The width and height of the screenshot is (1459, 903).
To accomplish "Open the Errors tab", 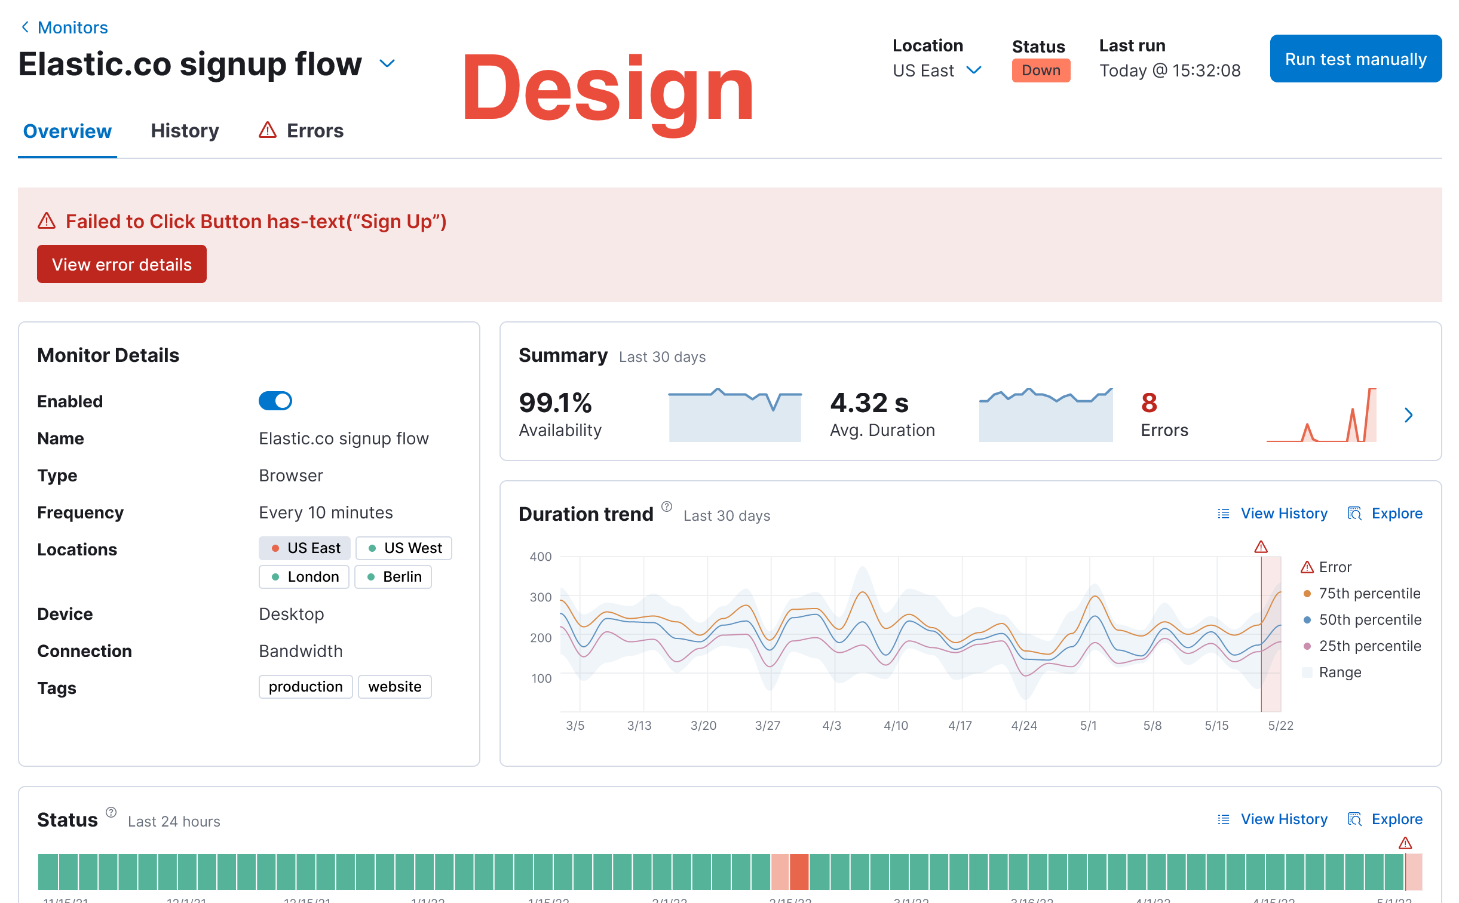I will click(x=315, y=130).
